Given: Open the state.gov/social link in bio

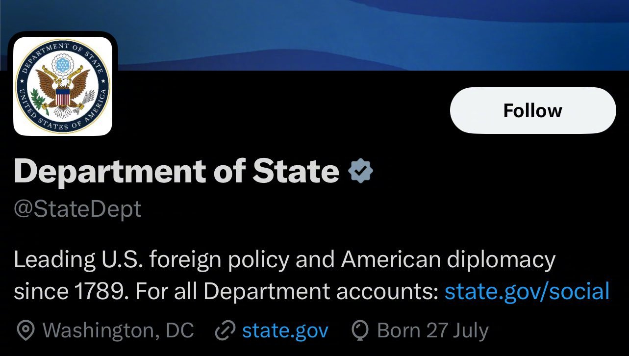Looking at the screenshot, I should point(527,291).
